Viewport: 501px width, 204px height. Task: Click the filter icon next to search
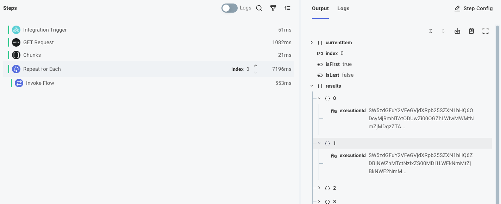pyautogui.click(x=273, y=8)
